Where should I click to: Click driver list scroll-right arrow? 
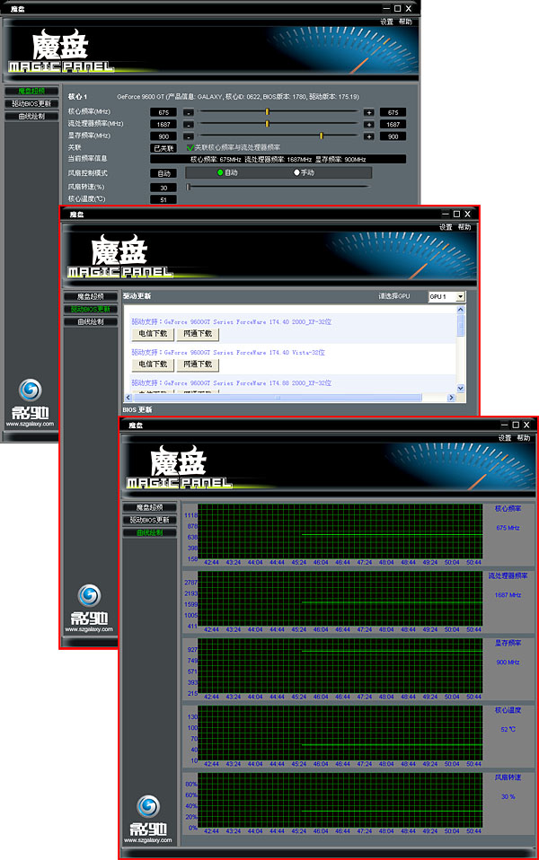pos(451,398)
